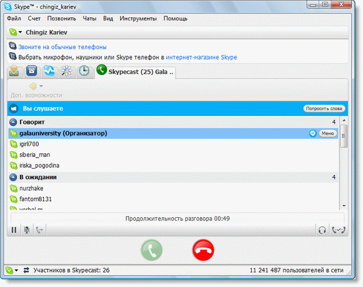
Task: Click status icon next to nurzhake
Action: [x=13, y=189]
